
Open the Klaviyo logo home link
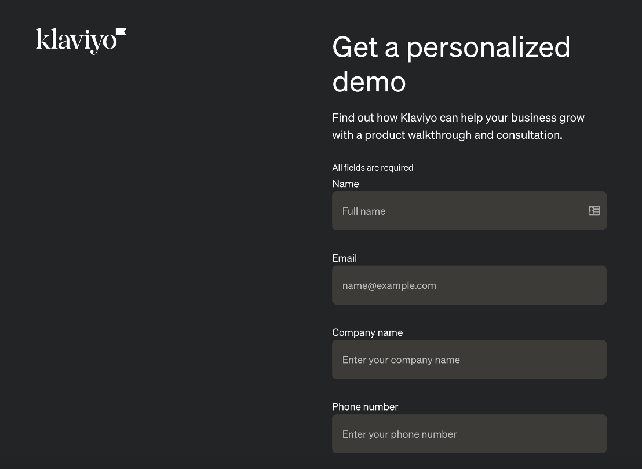(81, 41)
